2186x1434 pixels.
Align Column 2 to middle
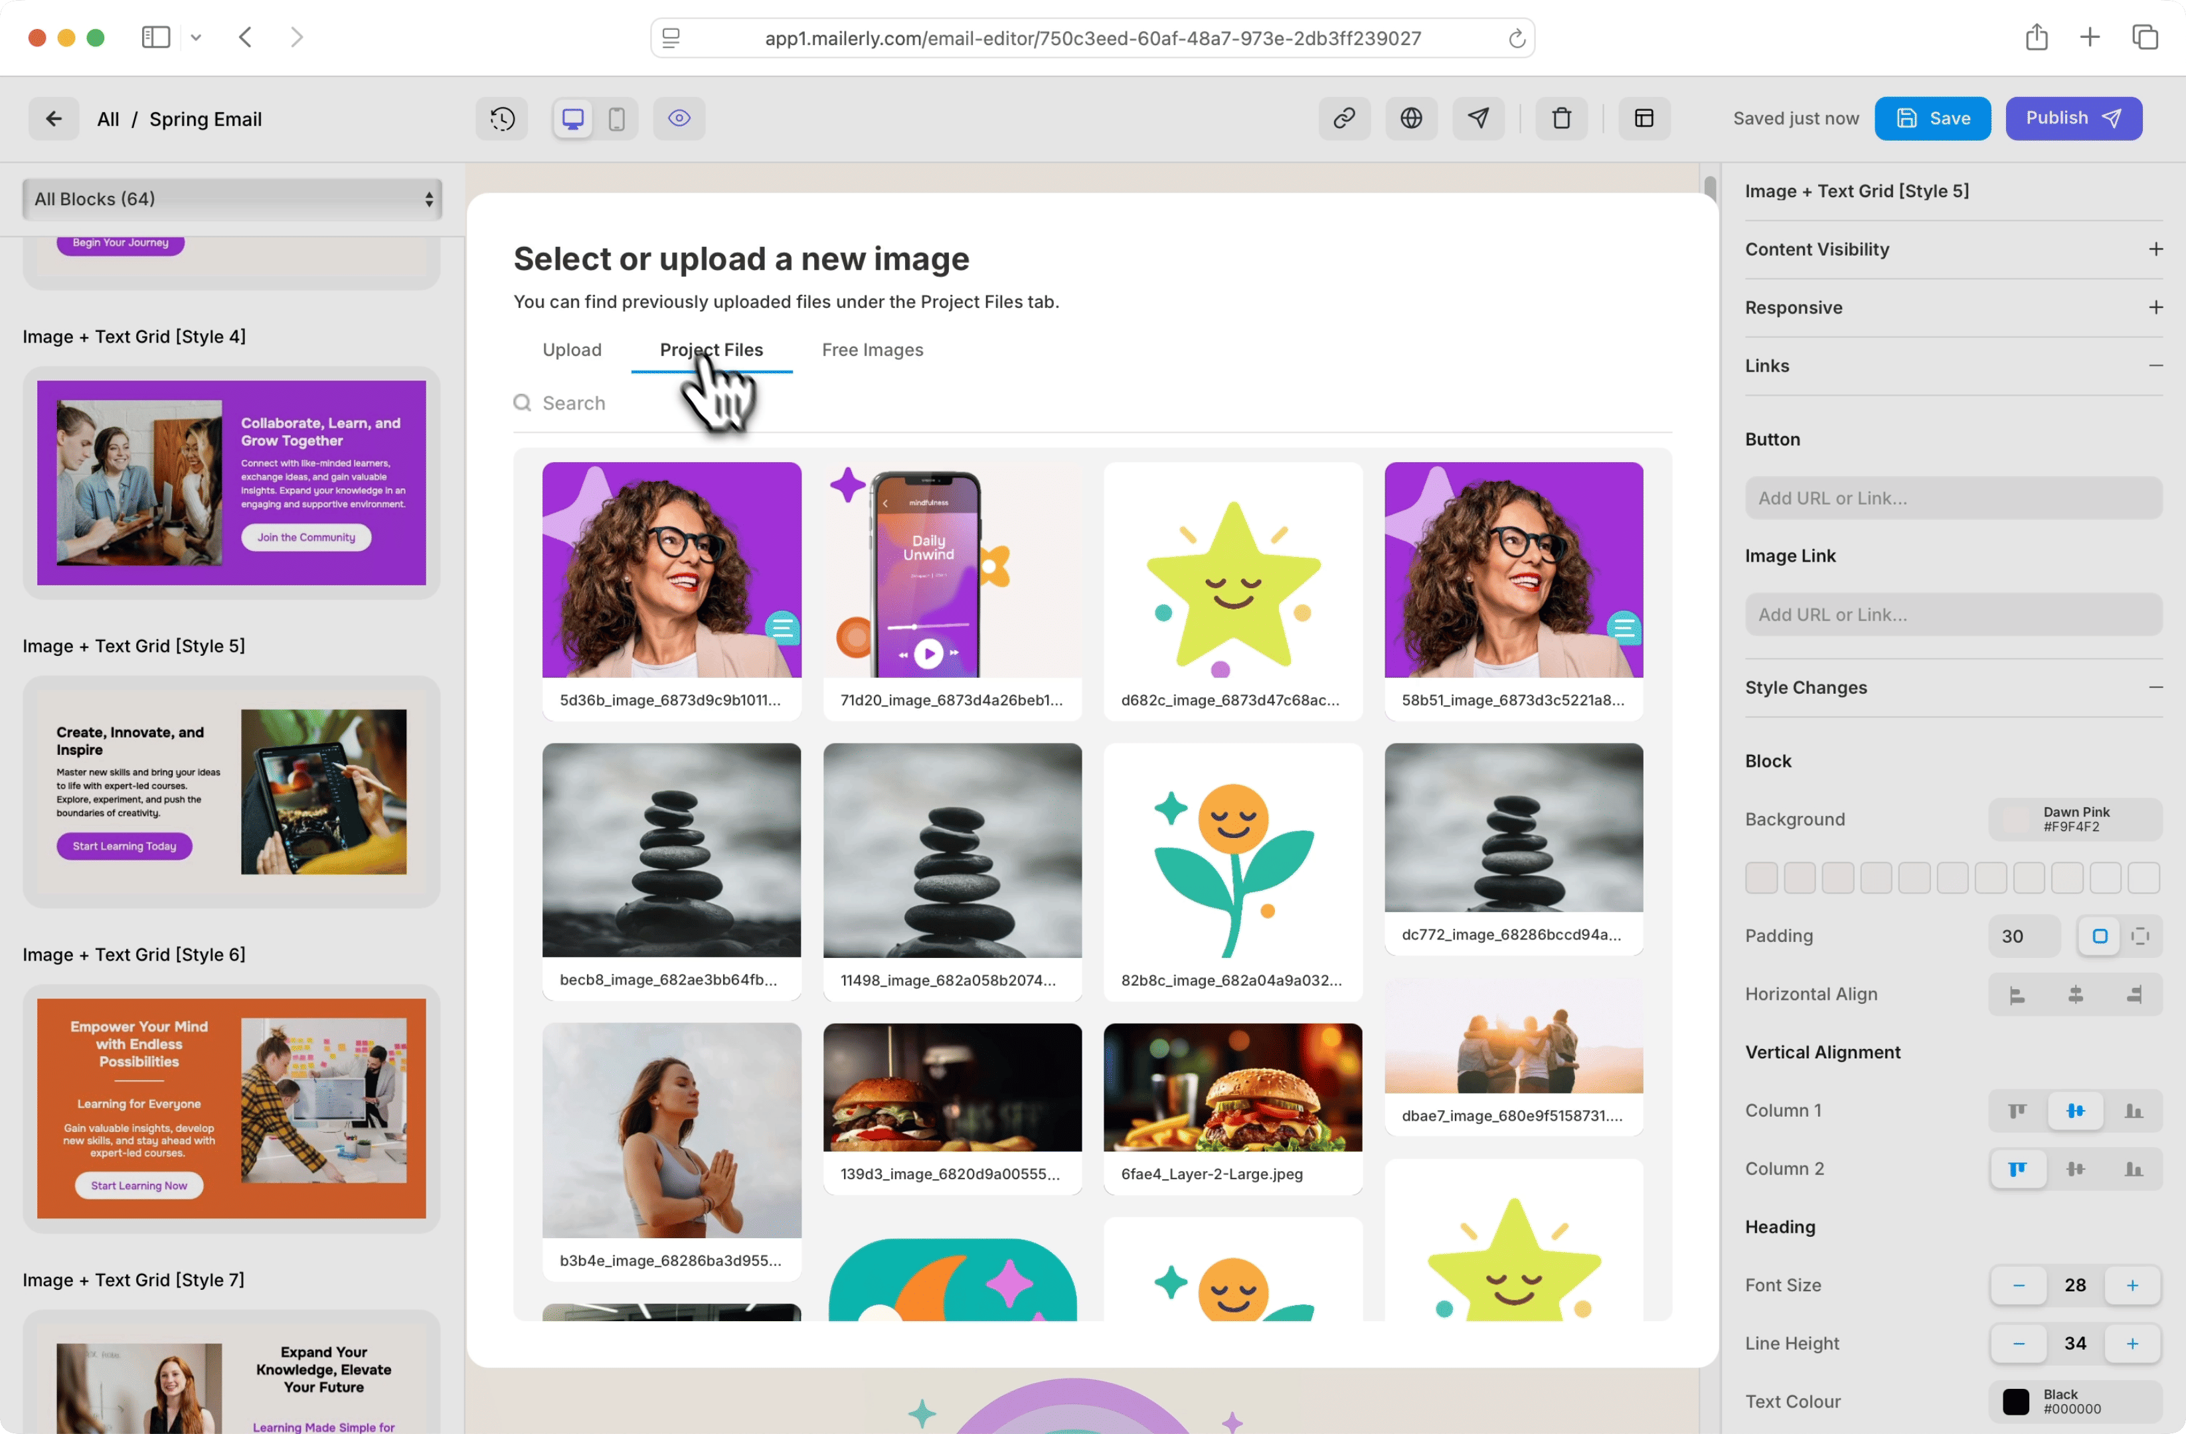[2075, 1168]
